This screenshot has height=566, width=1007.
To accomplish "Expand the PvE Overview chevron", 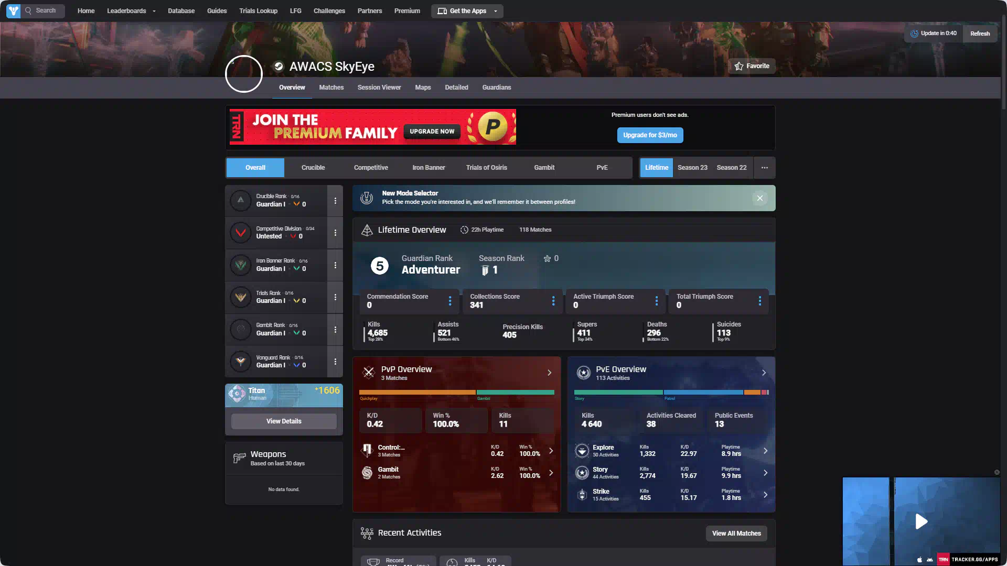I will tap(764, 373).
